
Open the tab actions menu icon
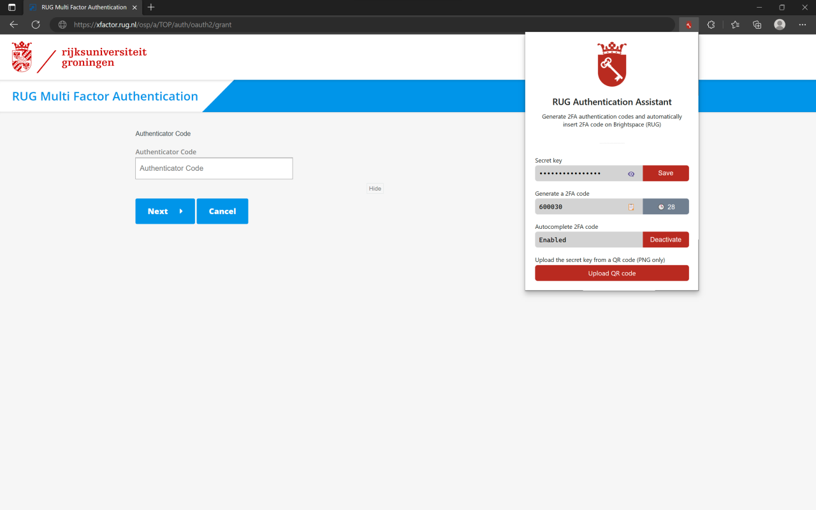(x=11, y=7)
